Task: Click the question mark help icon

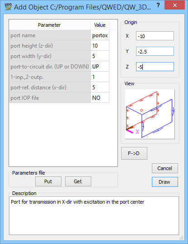Action: (x=158, y=5)
